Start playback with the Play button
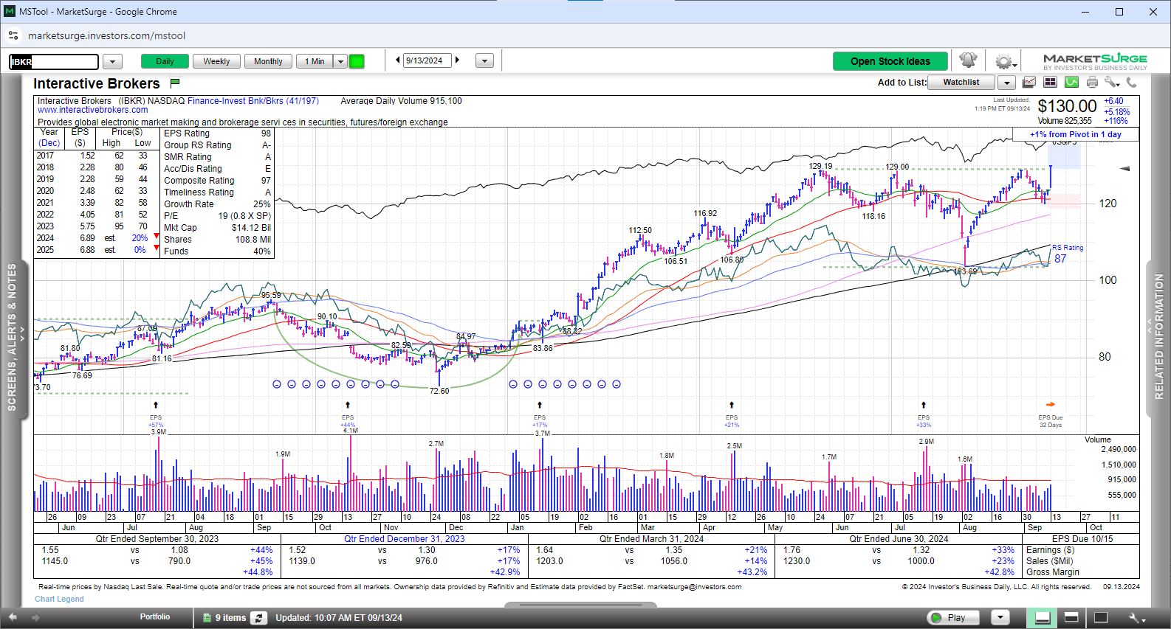The image size is (1171, 629). click(x=953, y=617)
